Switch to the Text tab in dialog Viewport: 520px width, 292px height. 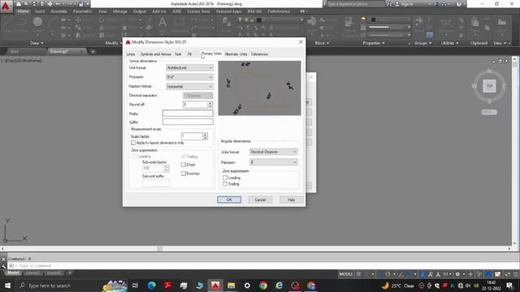[x=178, y=54]
